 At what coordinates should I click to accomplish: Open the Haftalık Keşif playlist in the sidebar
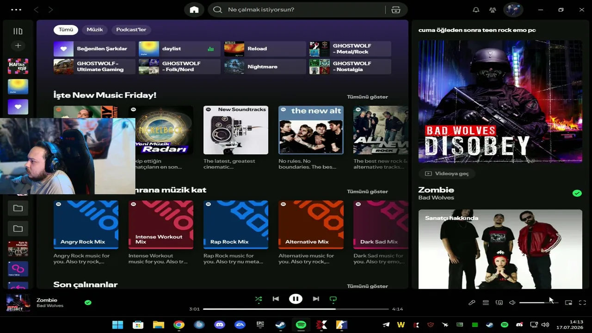click(18, 66)
